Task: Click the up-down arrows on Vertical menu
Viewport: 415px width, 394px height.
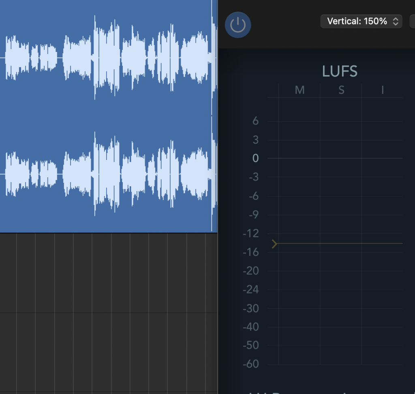Action: click(x=396, y=22)
